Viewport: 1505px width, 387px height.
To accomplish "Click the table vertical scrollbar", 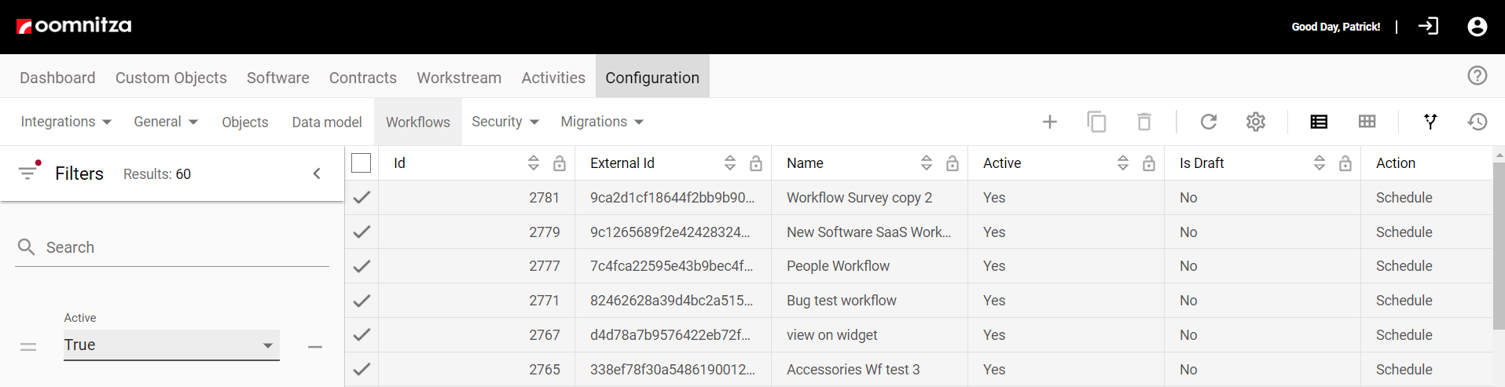I will (1499, 245).
